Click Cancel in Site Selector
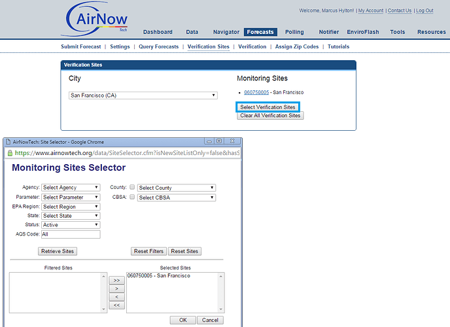The image size is (450, 327). [210, 320]
